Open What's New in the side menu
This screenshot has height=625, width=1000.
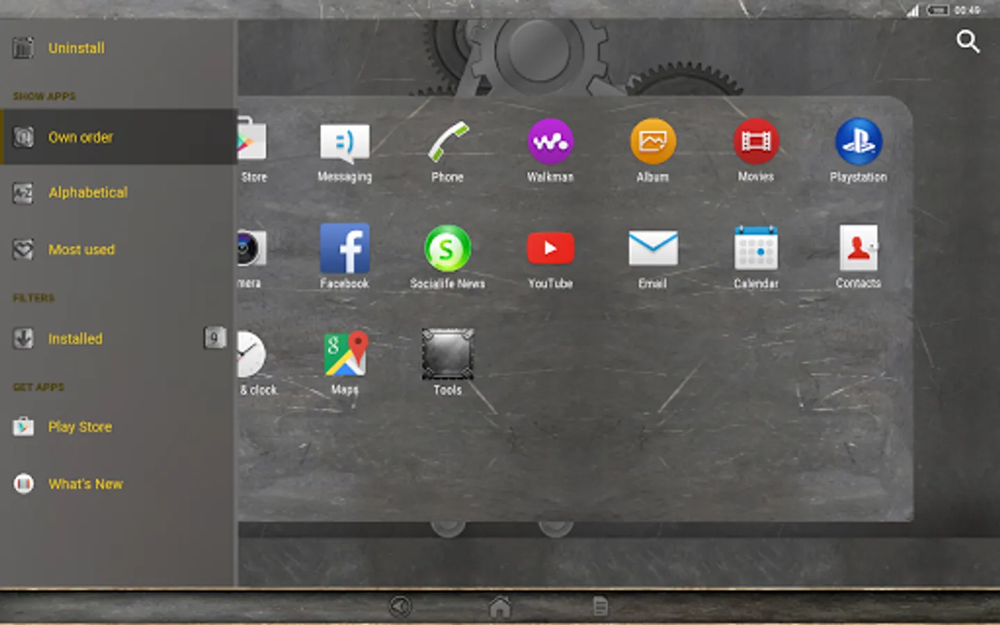118,483
